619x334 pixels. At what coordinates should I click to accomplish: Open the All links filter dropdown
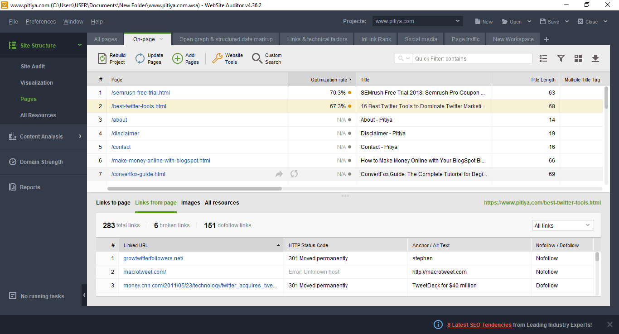point(563,225)
